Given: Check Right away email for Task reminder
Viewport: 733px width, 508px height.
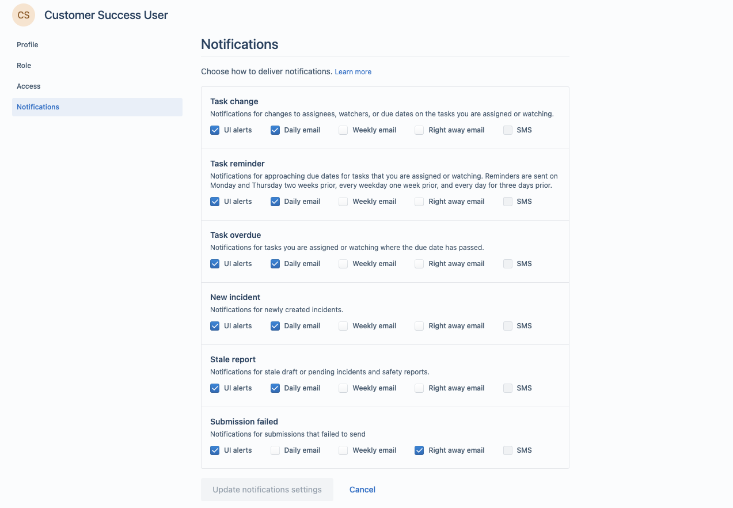Looking at the screenshot, I should [x=419, y=202].
